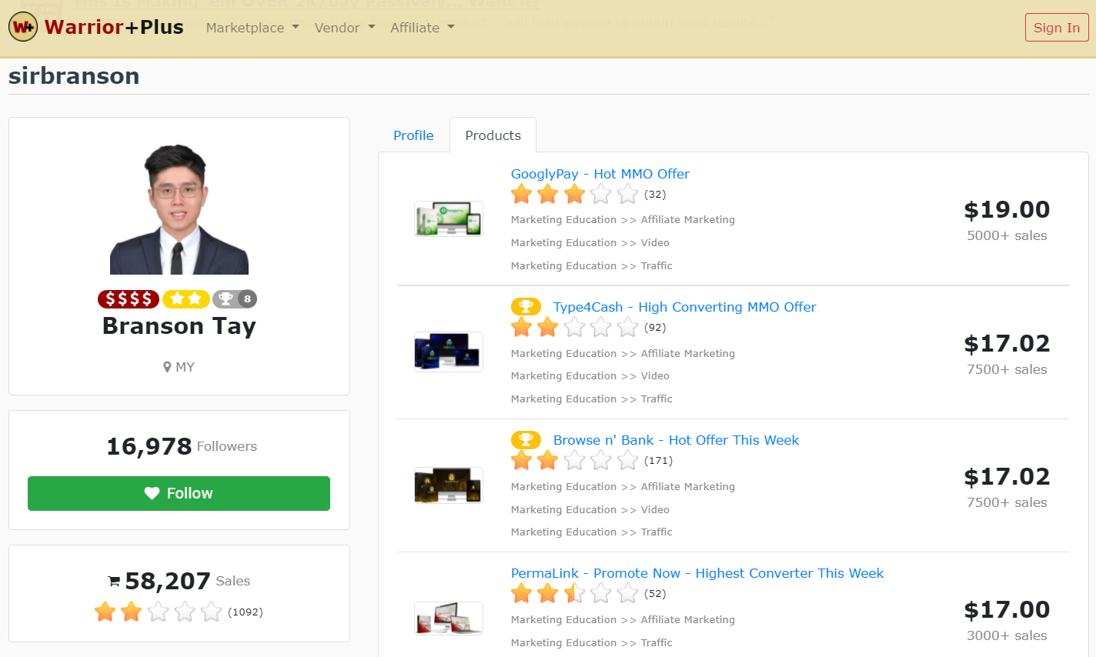Click the $17.02 price of Browse n' Bank
Screen dimensions: 1096x657
(1007, 476)
